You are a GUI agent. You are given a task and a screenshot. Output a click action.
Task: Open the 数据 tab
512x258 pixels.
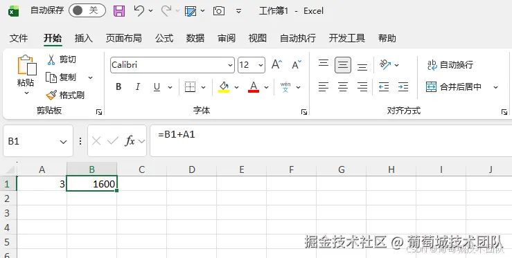[x=195, y=38]
